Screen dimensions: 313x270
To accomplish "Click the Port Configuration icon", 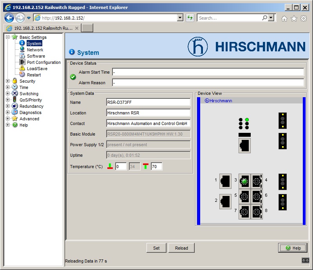I will [x=22, y=62].
